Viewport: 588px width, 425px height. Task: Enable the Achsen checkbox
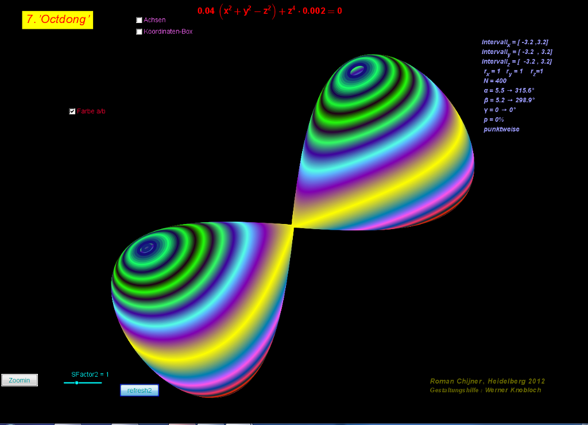click(139, 20)
